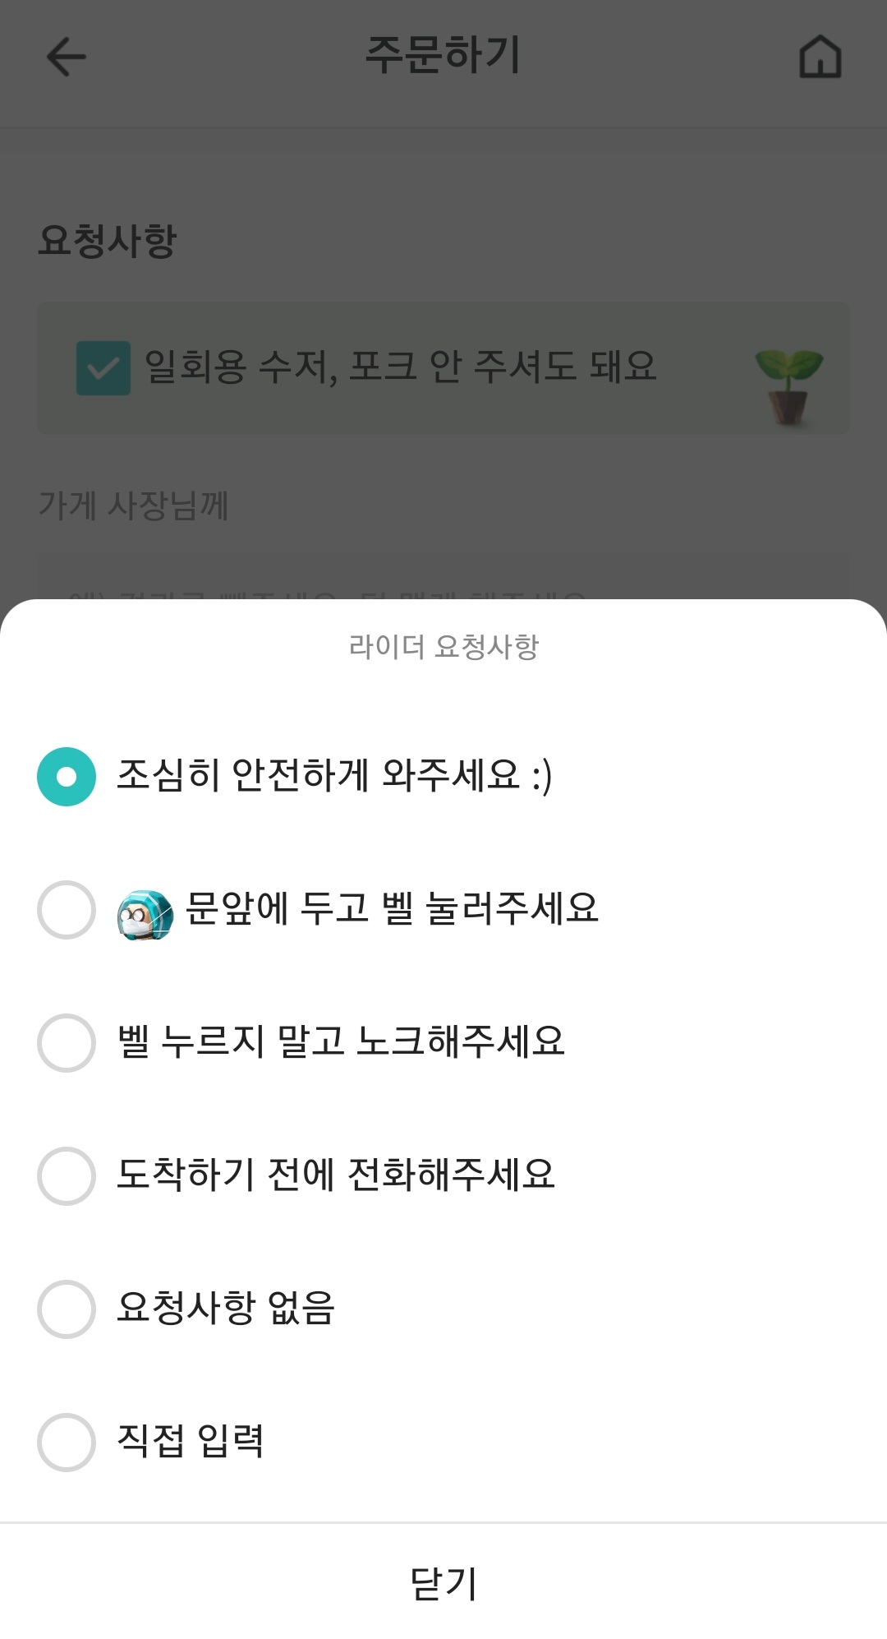Tap '일회용 수저, 포크 안 주셔도 돼요' label
Viewport: 887px width, 1639px height.
coord(400,367)
